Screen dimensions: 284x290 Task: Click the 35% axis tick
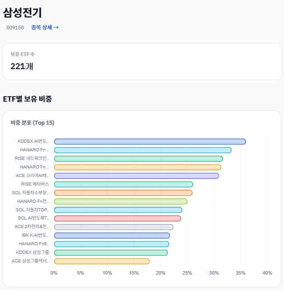tap(241, 273)
